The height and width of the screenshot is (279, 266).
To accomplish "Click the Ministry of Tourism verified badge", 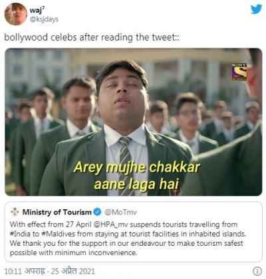I will (x=97, y=212).
